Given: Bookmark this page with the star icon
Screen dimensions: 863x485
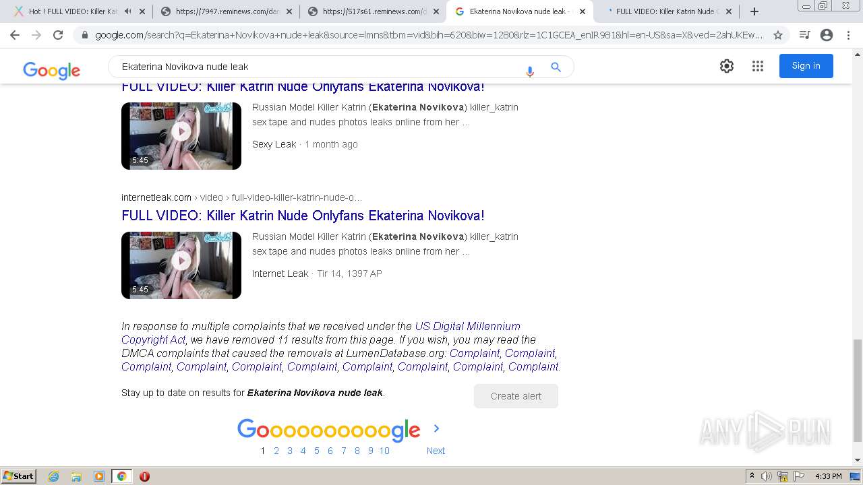Looking at the screenshot, I should pos(778,35).
